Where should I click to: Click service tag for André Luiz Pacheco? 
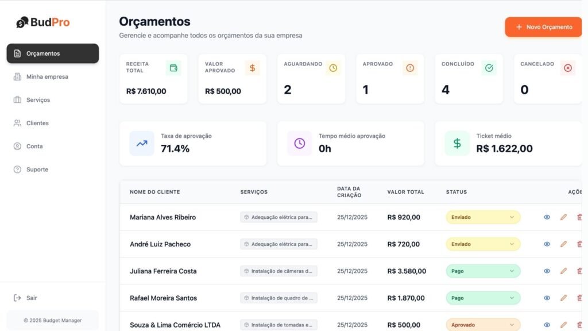pyautogui.click(x=278, y=244)
